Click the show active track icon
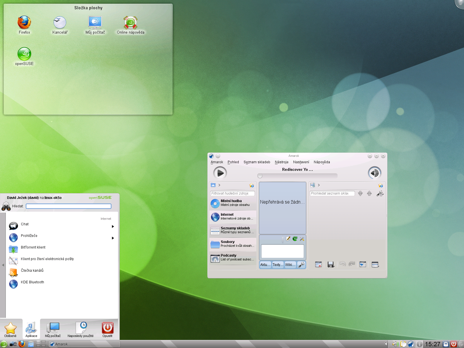This screenshot has height=348, width=464. pyautogui.click(x=363, y=264)
